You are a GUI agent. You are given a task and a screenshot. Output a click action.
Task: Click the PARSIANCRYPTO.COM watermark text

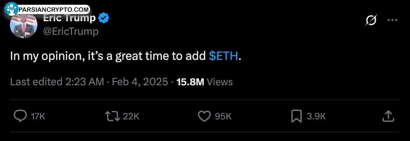pyautogui.click(x=54, y=9)
